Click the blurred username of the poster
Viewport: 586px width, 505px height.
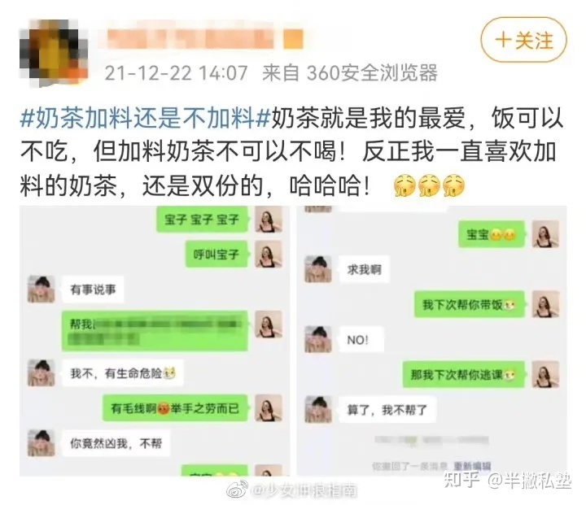(190, 38)
